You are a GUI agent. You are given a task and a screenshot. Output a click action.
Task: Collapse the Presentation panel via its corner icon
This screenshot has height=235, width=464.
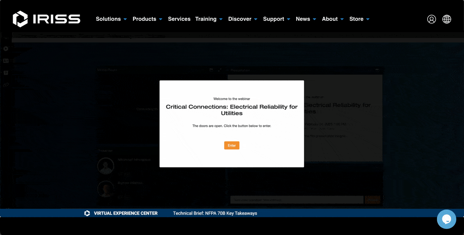pyautogui.click(x=377, y=70)
